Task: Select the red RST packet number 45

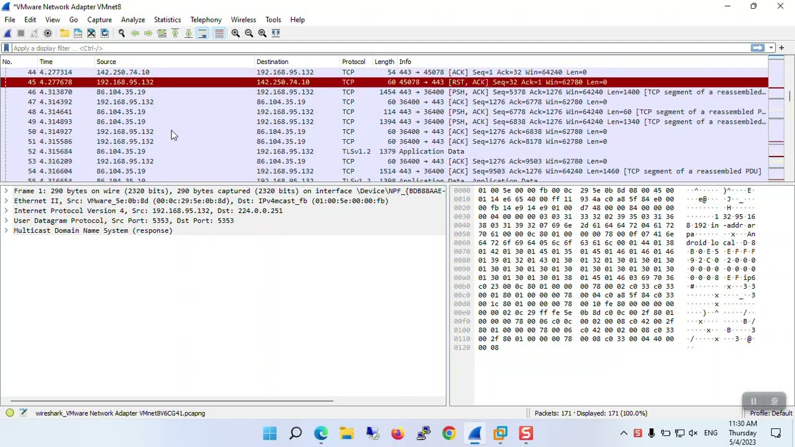Action: click(x=385, y=82)
